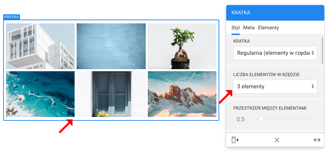Click the spacing slider handle
Screen dimensions: 325x155
click(261, 119)
